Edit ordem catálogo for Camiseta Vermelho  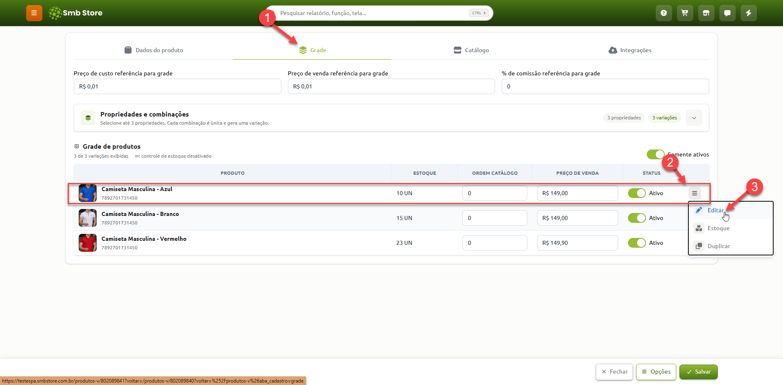tap(495, 243)
